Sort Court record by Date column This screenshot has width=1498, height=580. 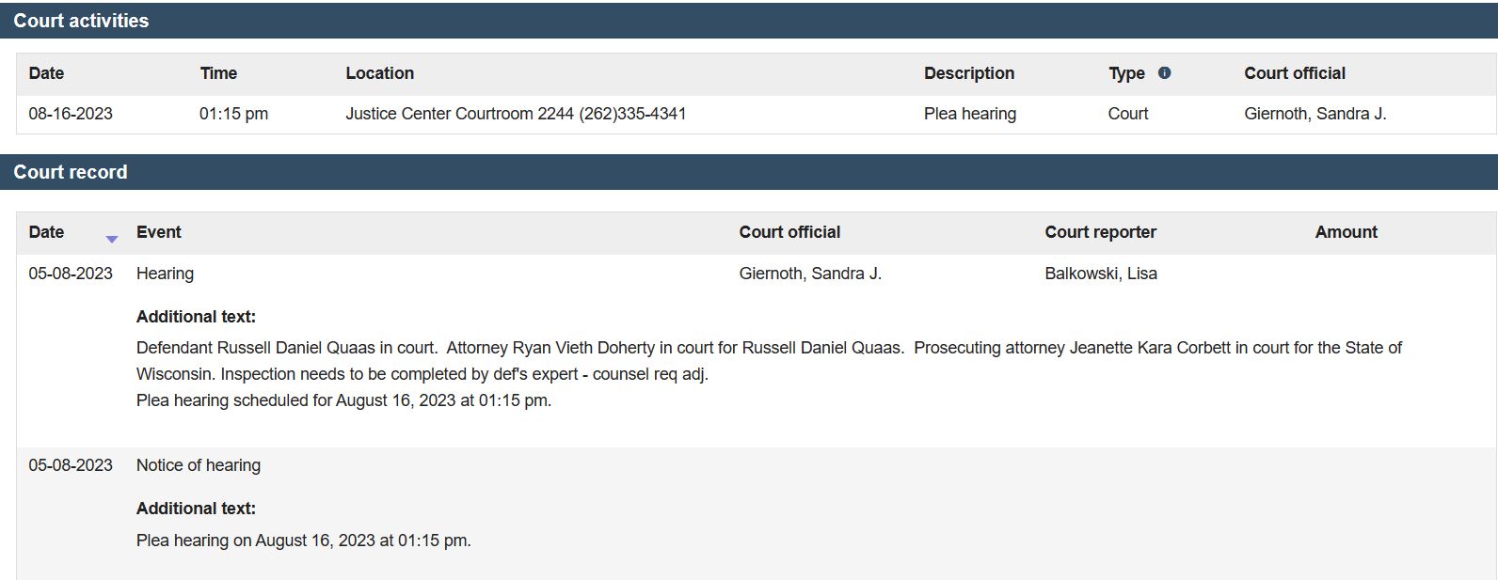46,232
